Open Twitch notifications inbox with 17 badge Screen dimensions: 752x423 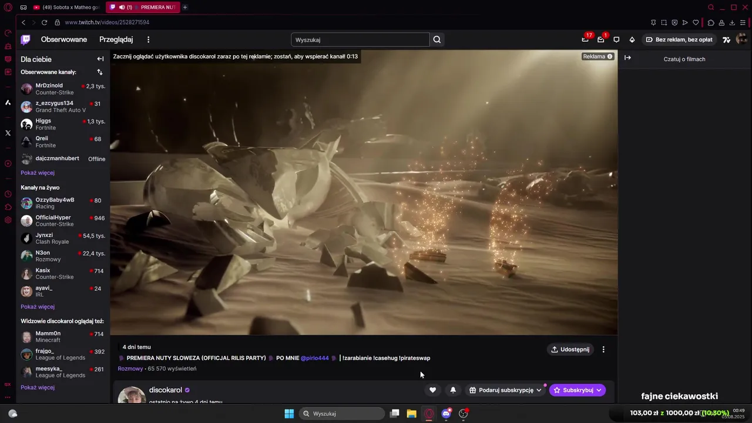click(585, 39)
